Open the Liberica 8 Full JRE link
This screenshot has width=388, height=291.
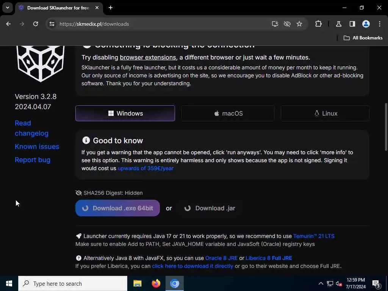(x=269, y=258)
